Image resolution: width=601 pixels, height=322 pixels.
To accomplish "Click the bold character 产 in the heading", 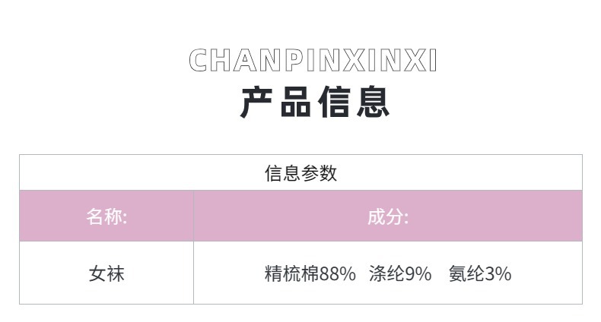I will pos(257,103).
